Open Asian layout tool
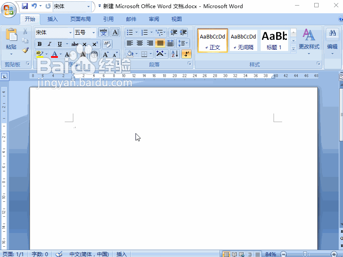 point(161,54)
